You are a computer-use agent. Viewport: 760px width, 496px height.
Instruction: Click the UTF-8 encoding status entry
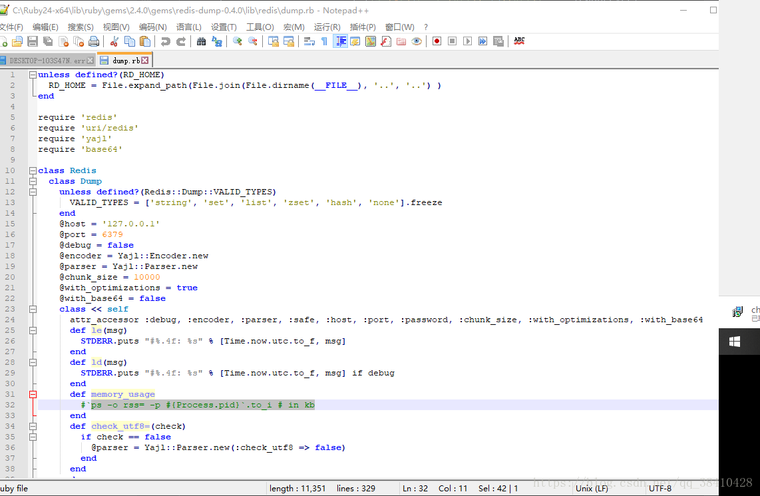click(x=660, y=488)
